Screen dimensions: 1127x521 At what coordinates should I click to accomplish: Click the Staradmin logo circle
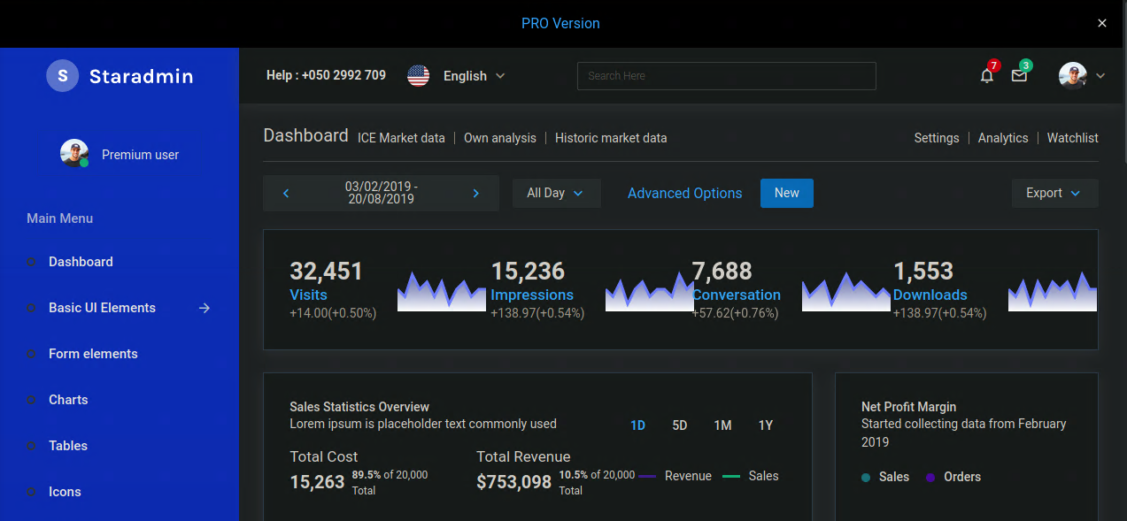(x=62, y=76)
